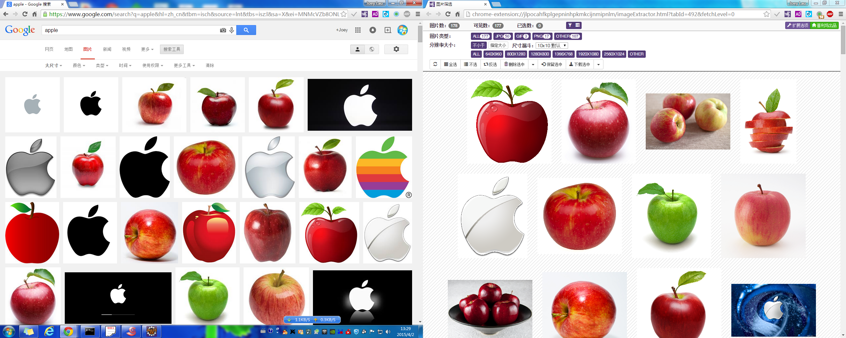Open the rainbow Apple logo thumbnail
Screen dimensions: 846x338
click(384, 167)
